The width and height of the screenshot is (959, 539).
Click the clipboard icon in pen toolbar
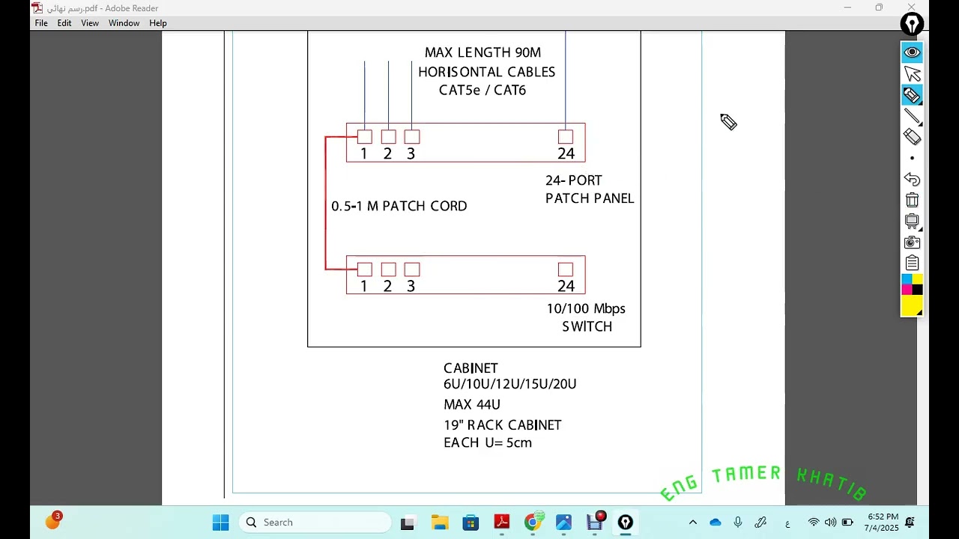(x=912, y=263)
